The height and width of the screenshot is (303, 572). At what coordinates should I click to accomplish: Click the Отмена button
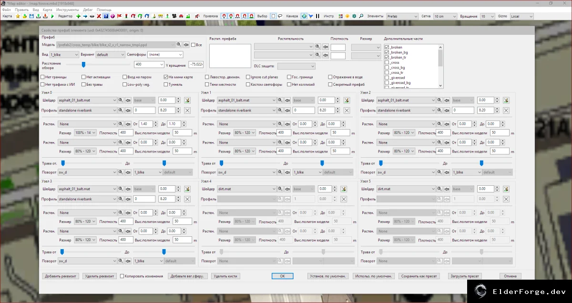click(x=510, y=276)
